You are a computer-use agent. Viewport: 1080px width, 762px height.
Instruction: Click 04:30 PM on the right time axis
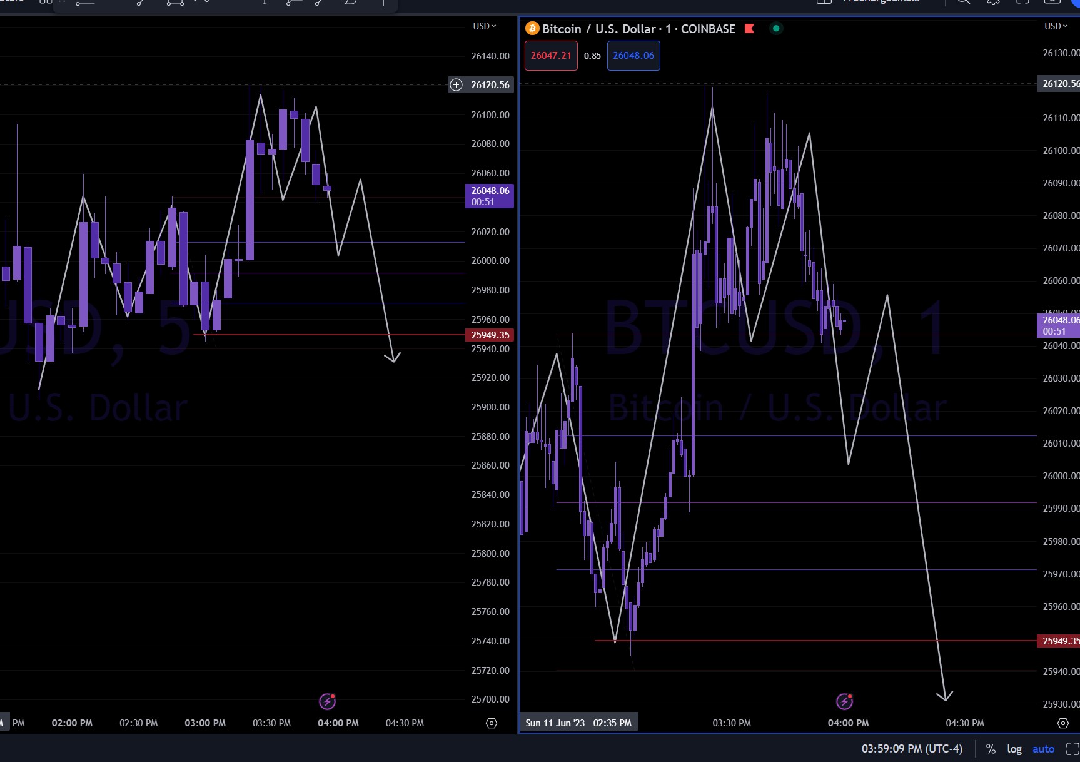tap(965, 723)
